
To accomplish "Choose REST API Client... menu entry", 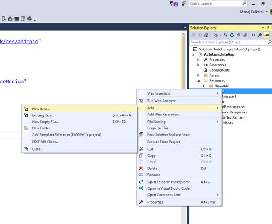I will point(79,142).
